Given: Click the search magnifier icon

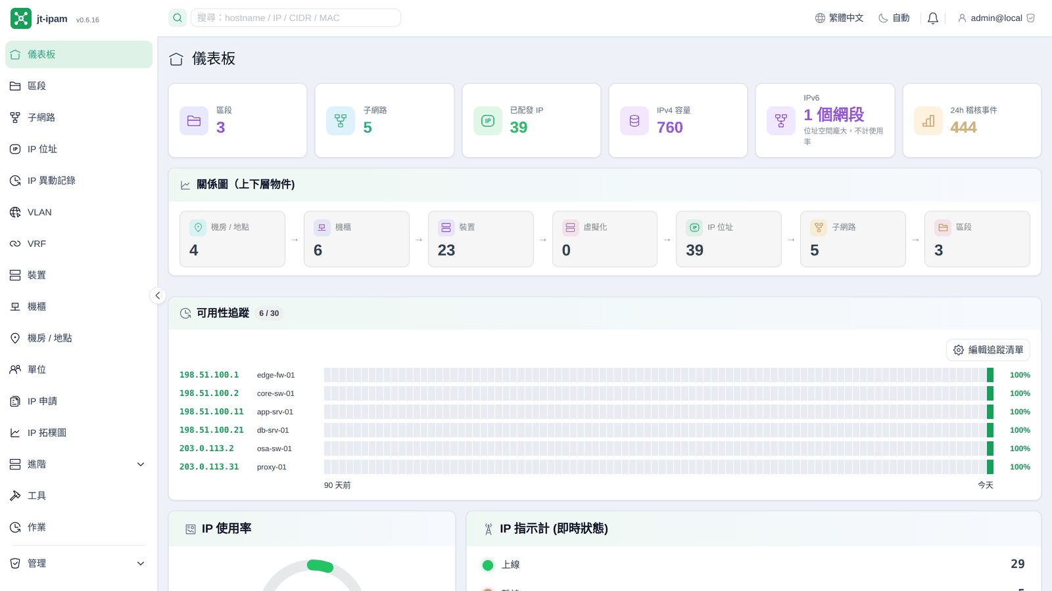Looking at the screenshot, I should 178,18.
